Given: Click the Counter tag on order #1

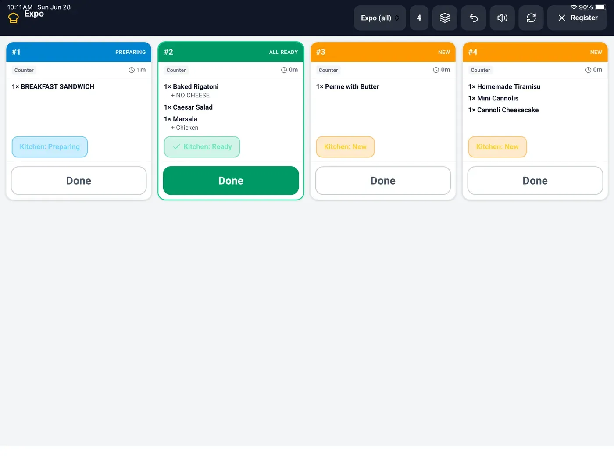Looking at the screenshot, I should (x=24, y=70).
